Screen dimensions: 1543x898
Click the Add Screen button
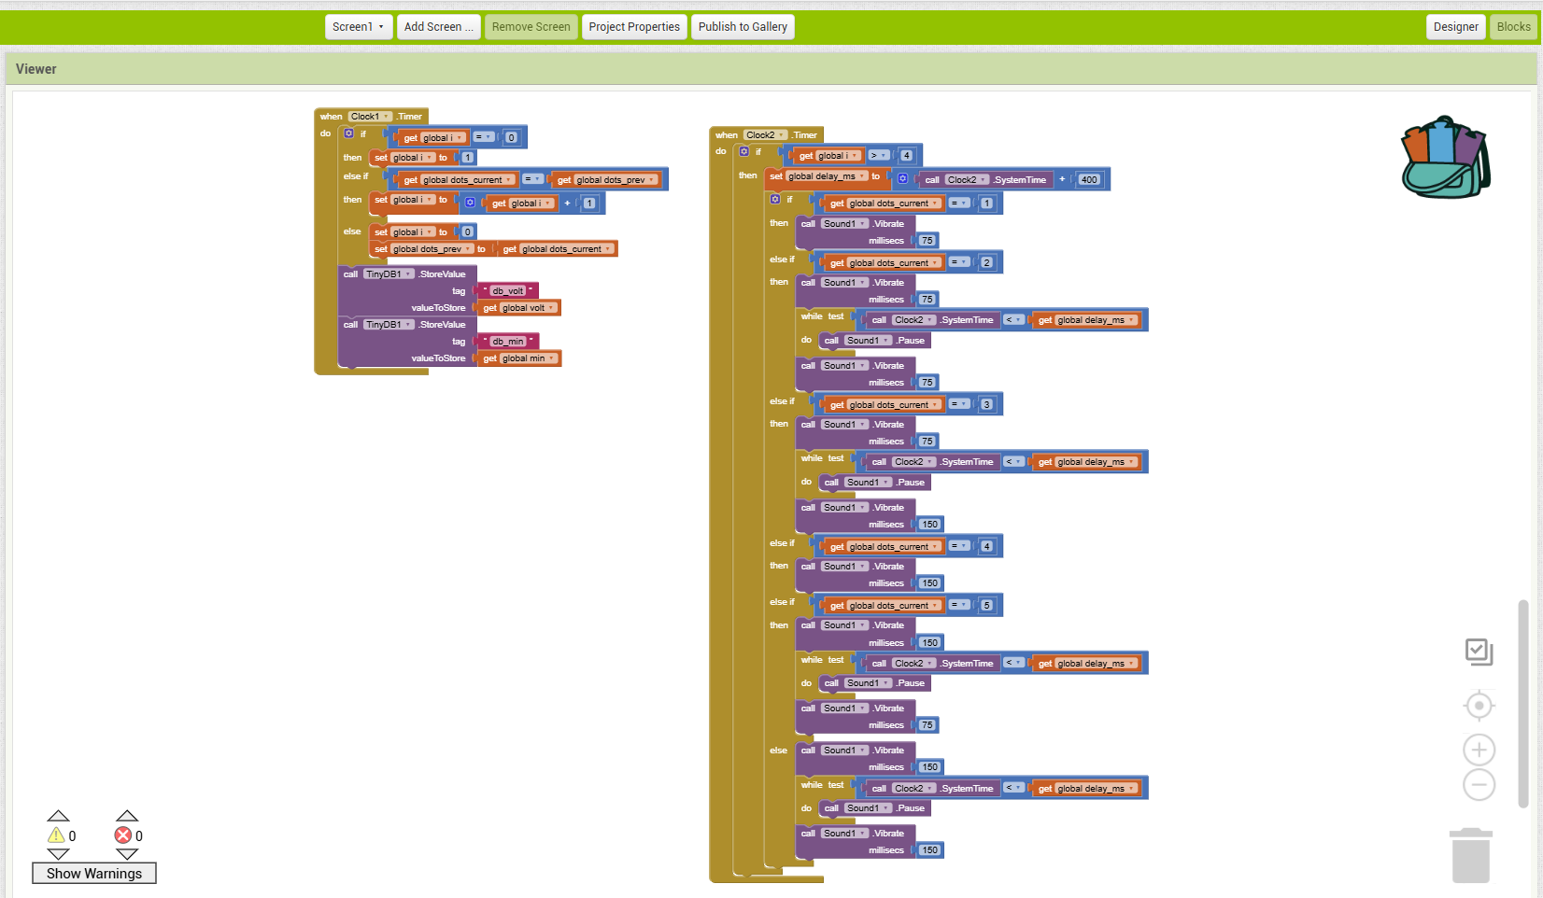point(439,27)
